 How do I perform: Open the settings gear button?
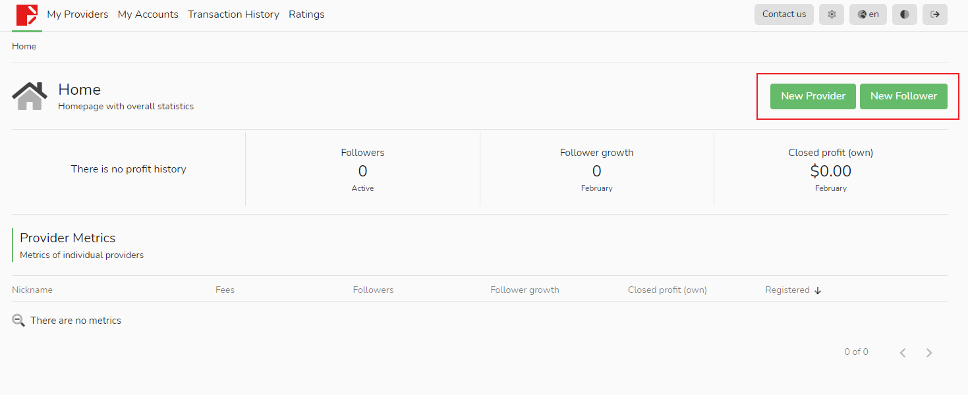(832, 14)
